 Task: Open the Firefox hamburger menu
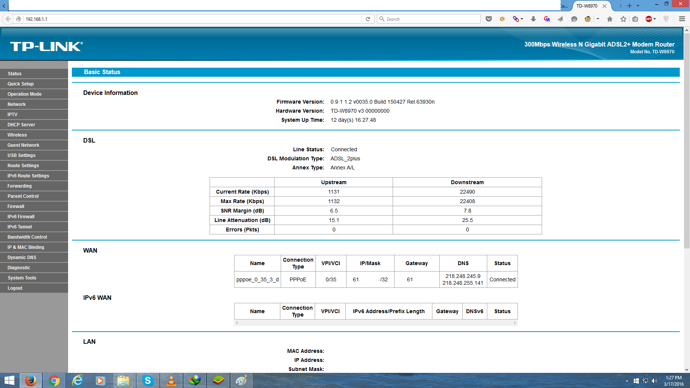pyautogui.click(x=682, y=19)
